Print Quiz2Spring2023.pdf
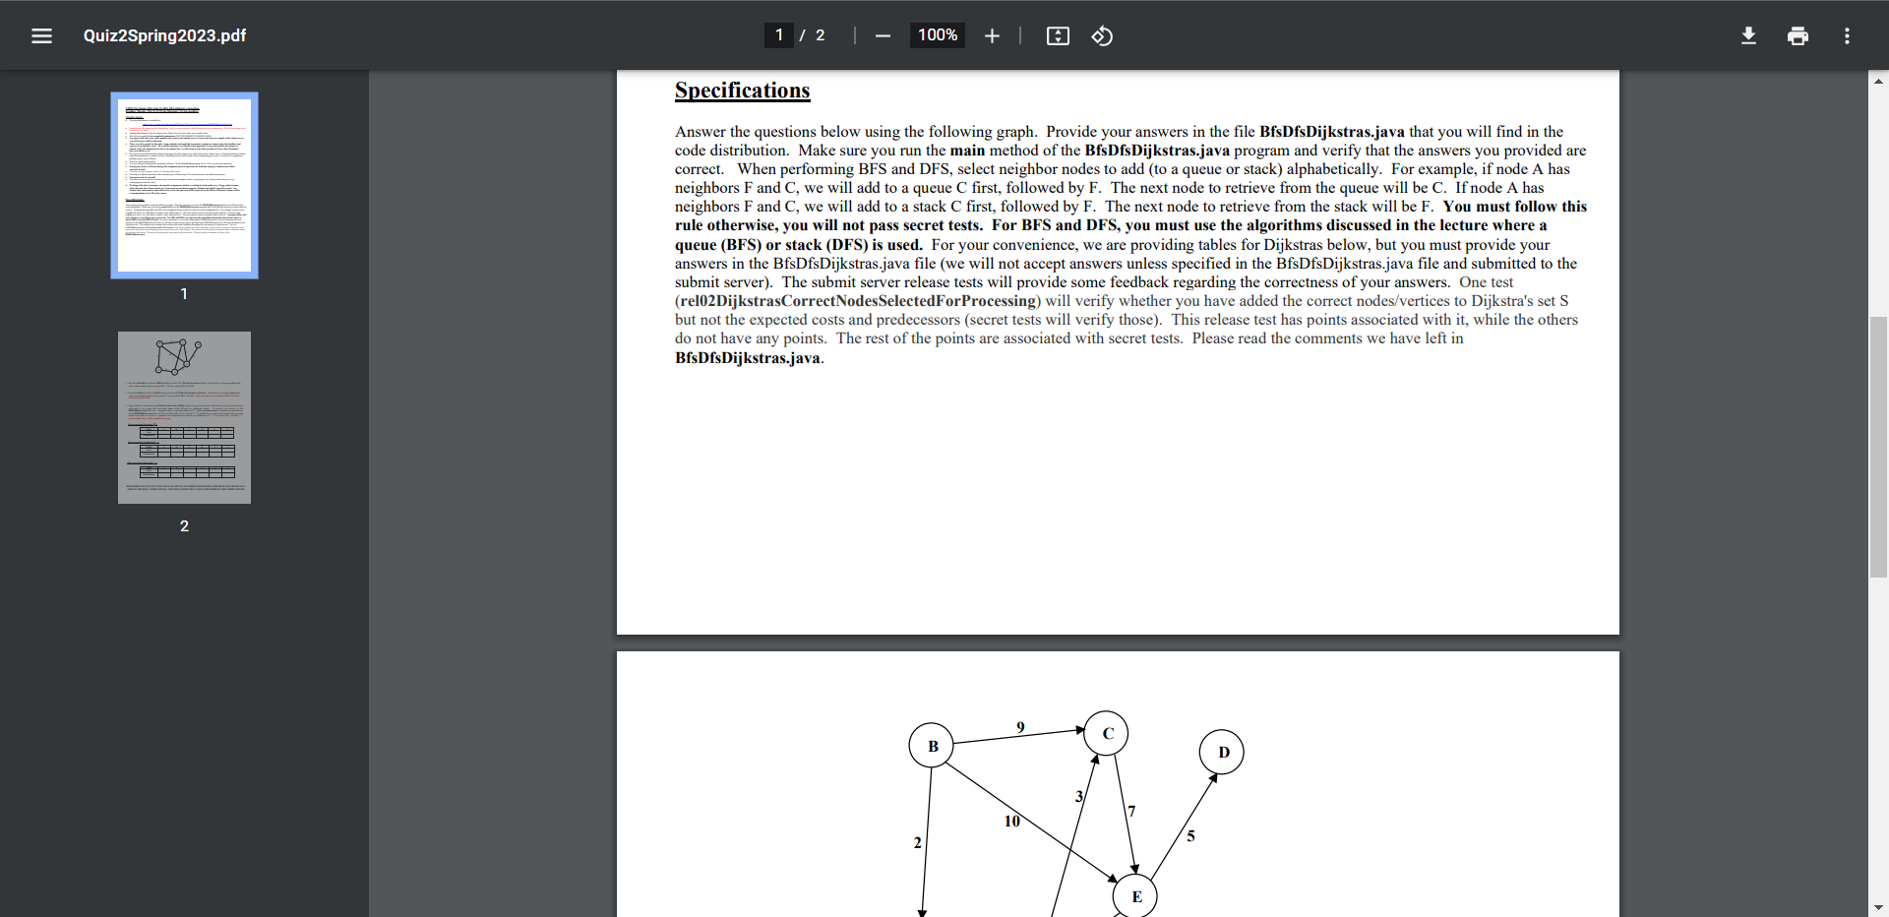The image size is (1889, 917). point(1798,35)
